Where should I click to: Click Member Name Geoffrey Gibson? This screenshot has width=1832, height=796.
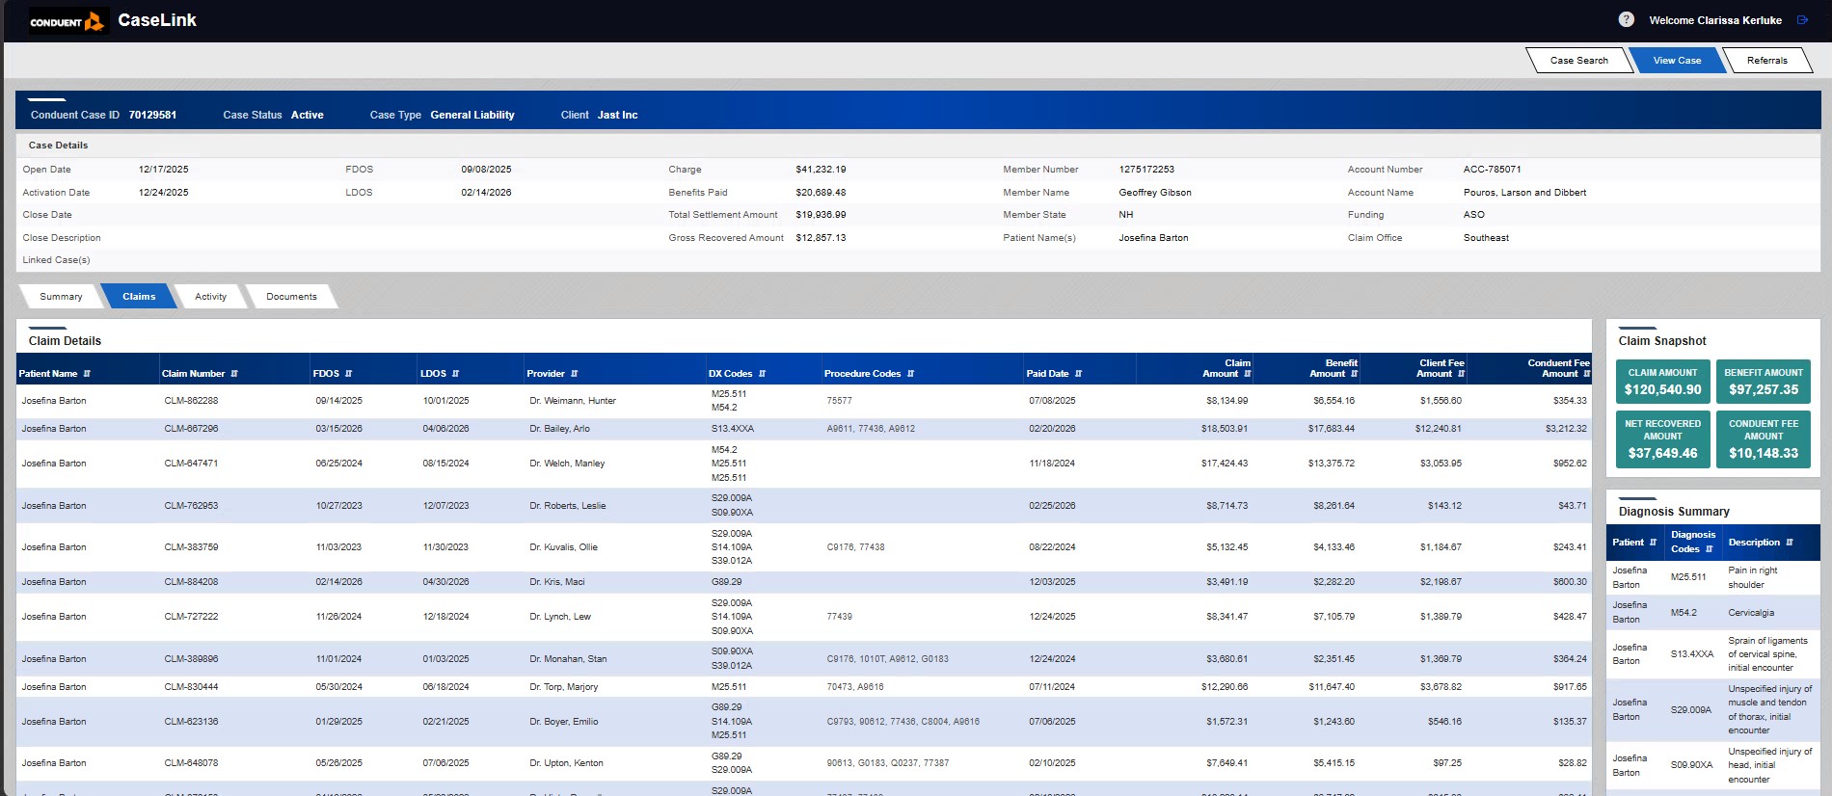[1155, 193]
